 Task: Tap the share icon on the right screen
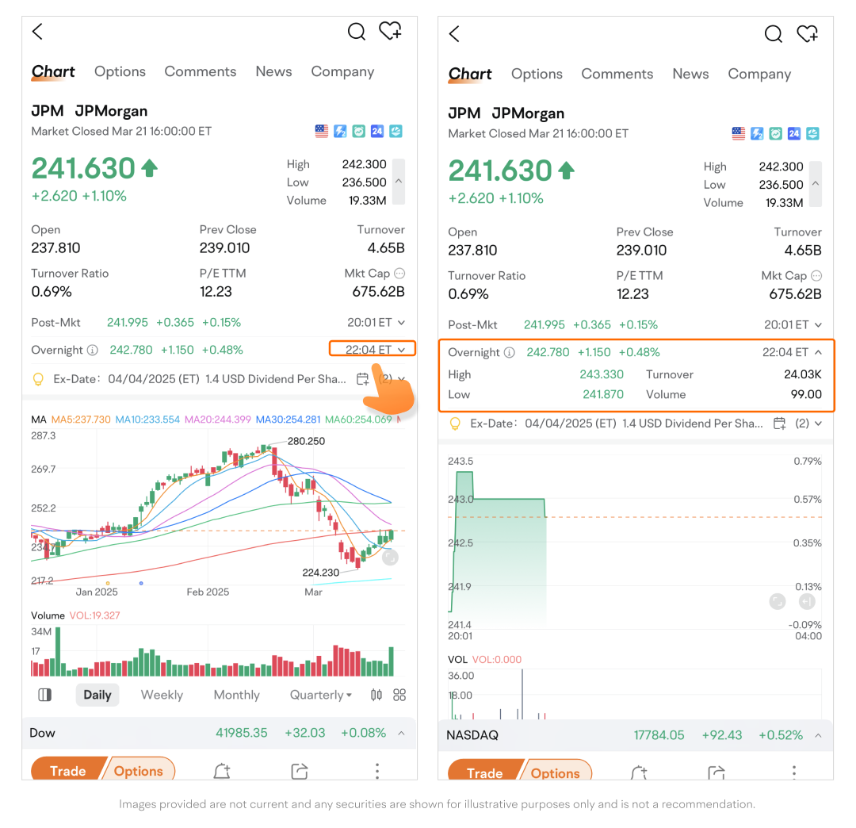coord(716,773)
